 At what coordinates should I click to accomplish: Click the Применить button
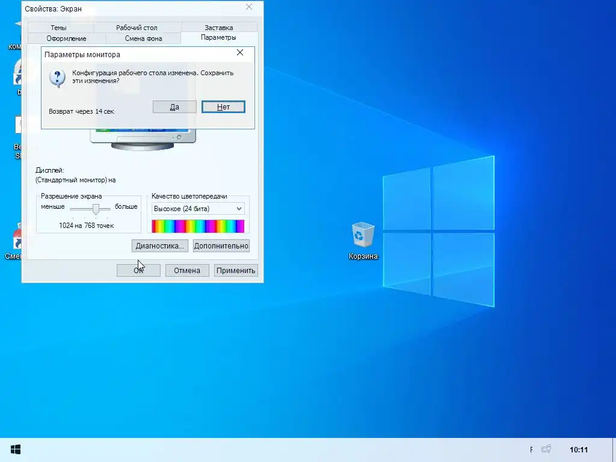[x=236, y=270]
